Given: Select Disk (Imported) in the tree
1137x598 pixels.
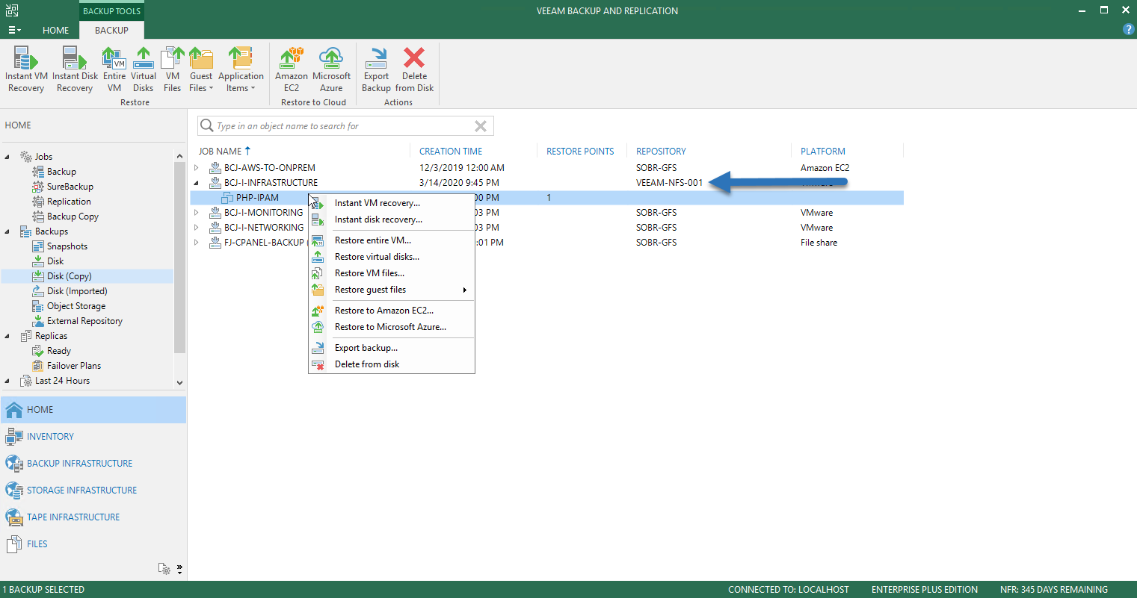Looking at the screenshot, I should coord(77,291).
